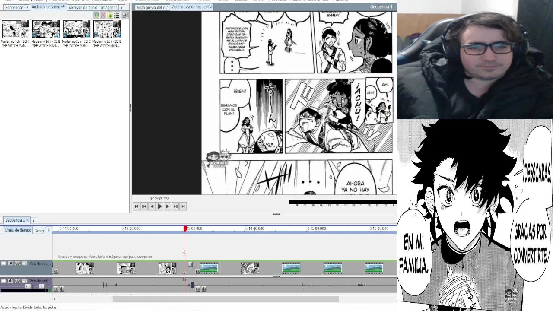Select the manga clip just before the playhead
This screenshot has width=553, height=311.
(x=167, y=268)
